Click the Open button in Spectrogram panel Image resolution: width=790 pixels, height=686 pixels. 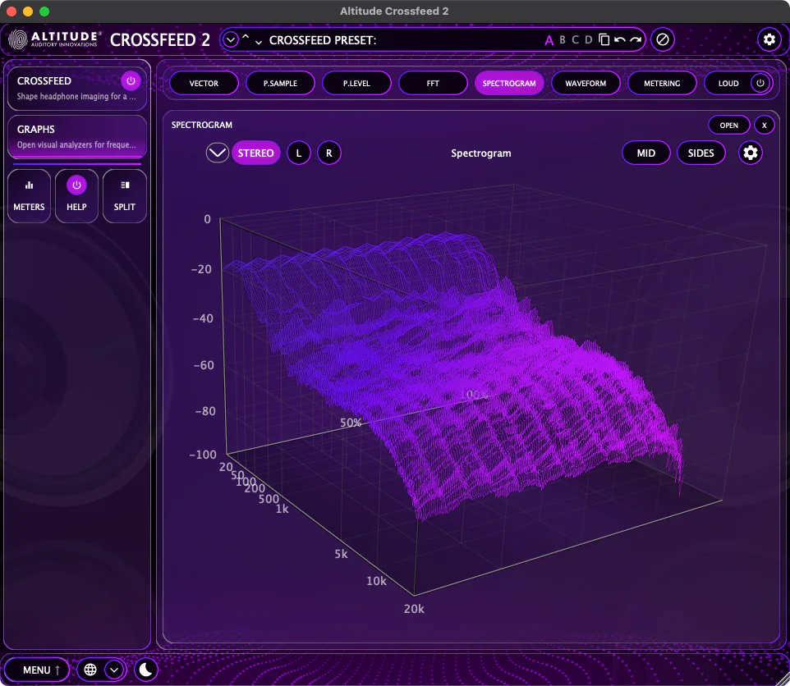(728, 126)
